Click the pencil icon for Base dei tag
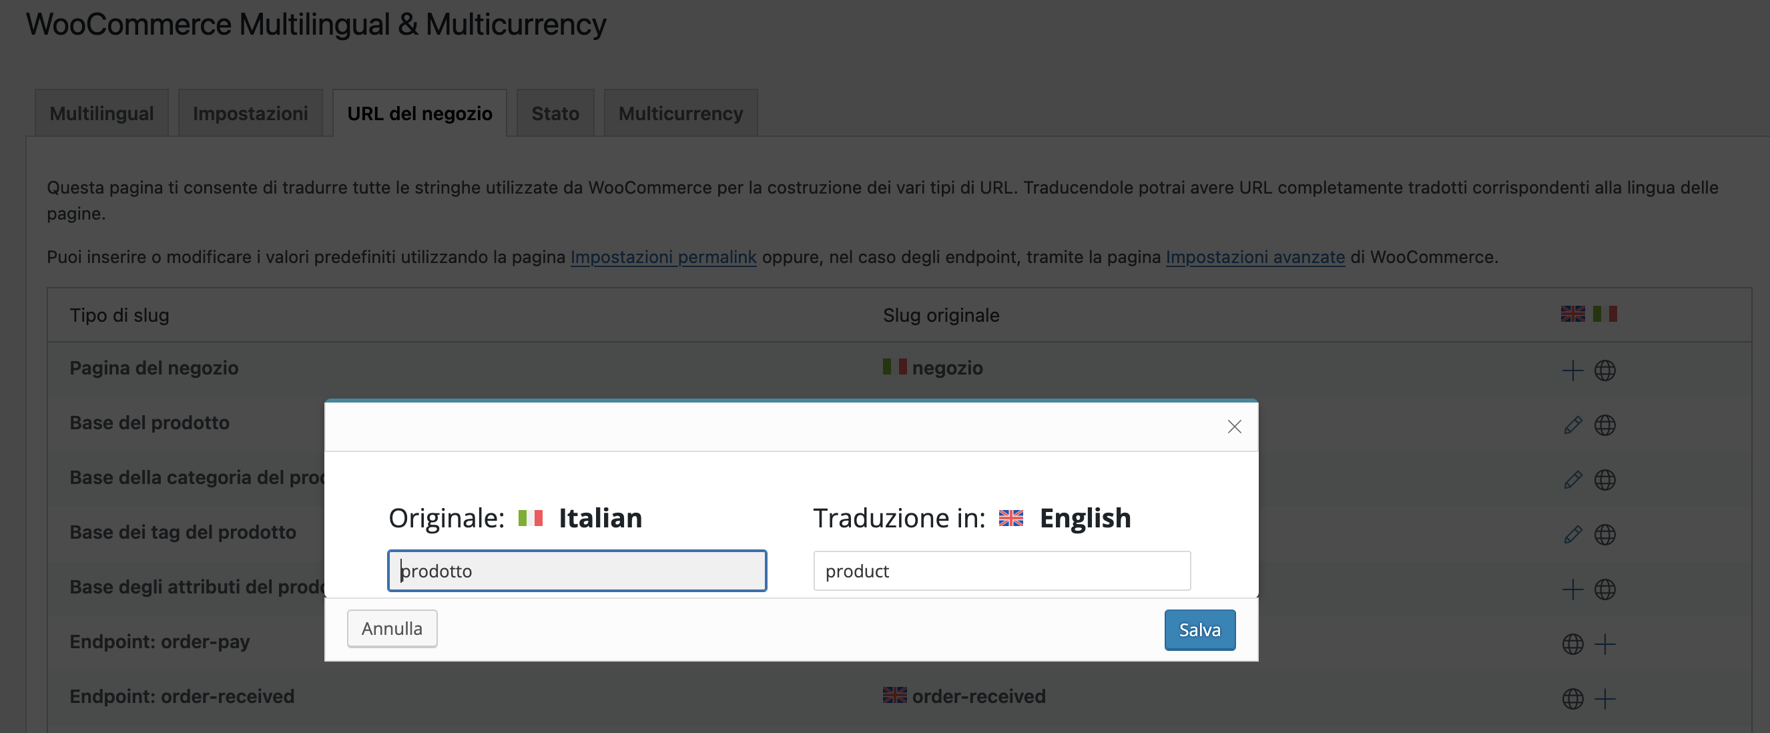Image resolution: width=1770 pixels, height=733 pixels. [1572, 535]
